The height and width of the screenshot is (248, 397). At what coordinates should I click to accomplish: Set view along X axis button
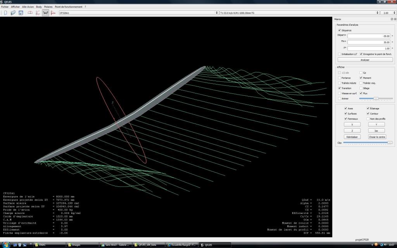pyautogui.click(x=352, y=124)
